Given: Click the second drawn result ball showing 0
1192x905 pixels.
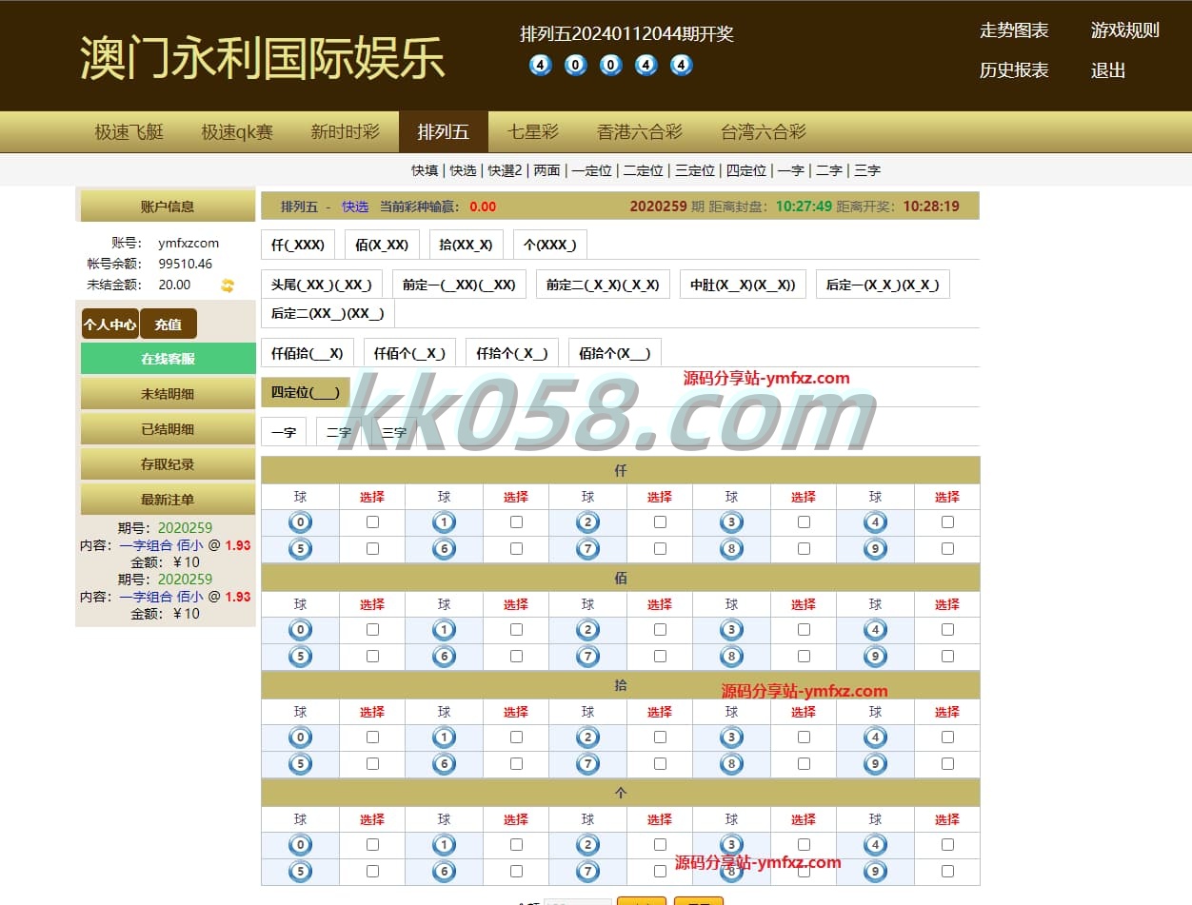Looking at the screenshot, I should 575,66.
